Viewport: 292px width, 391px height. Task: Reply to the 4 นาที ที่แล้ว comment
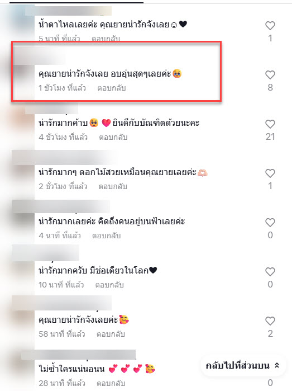tap(106, 235)
